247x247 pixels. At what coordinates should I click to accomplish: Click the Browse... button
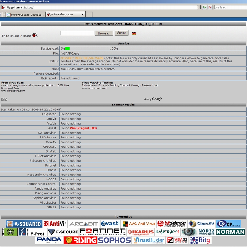click(104, 33)
